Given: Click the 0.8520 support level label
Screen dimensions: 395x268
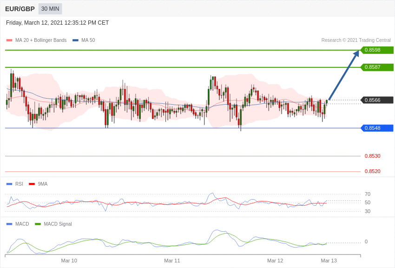Looking at the screenshot, I should pos(373,171).
